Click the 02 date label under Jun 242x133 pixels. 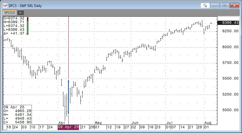click(133, 127)
